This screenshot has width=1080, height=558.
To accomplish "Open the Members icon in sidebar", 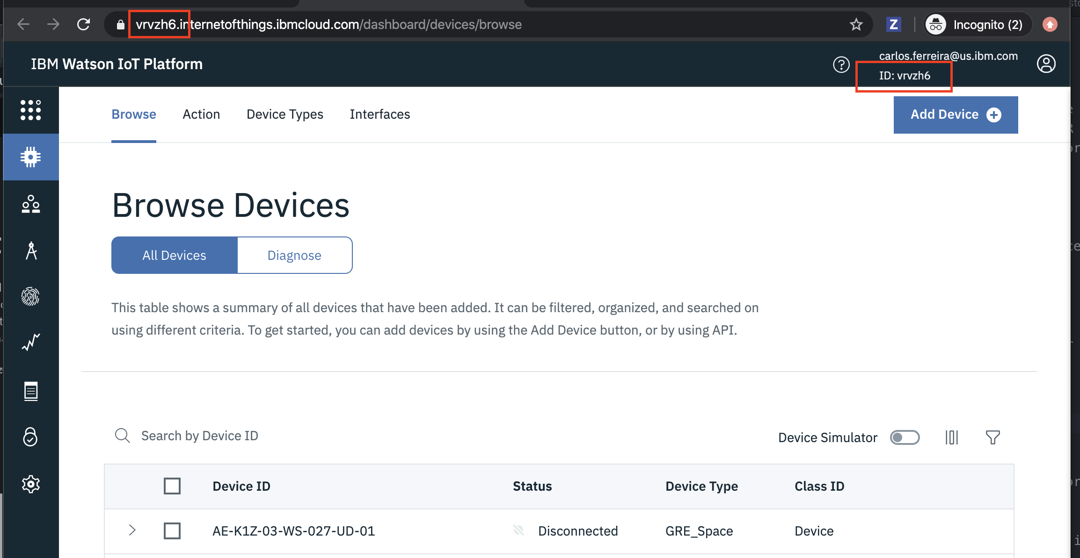I will pos(31,204).
